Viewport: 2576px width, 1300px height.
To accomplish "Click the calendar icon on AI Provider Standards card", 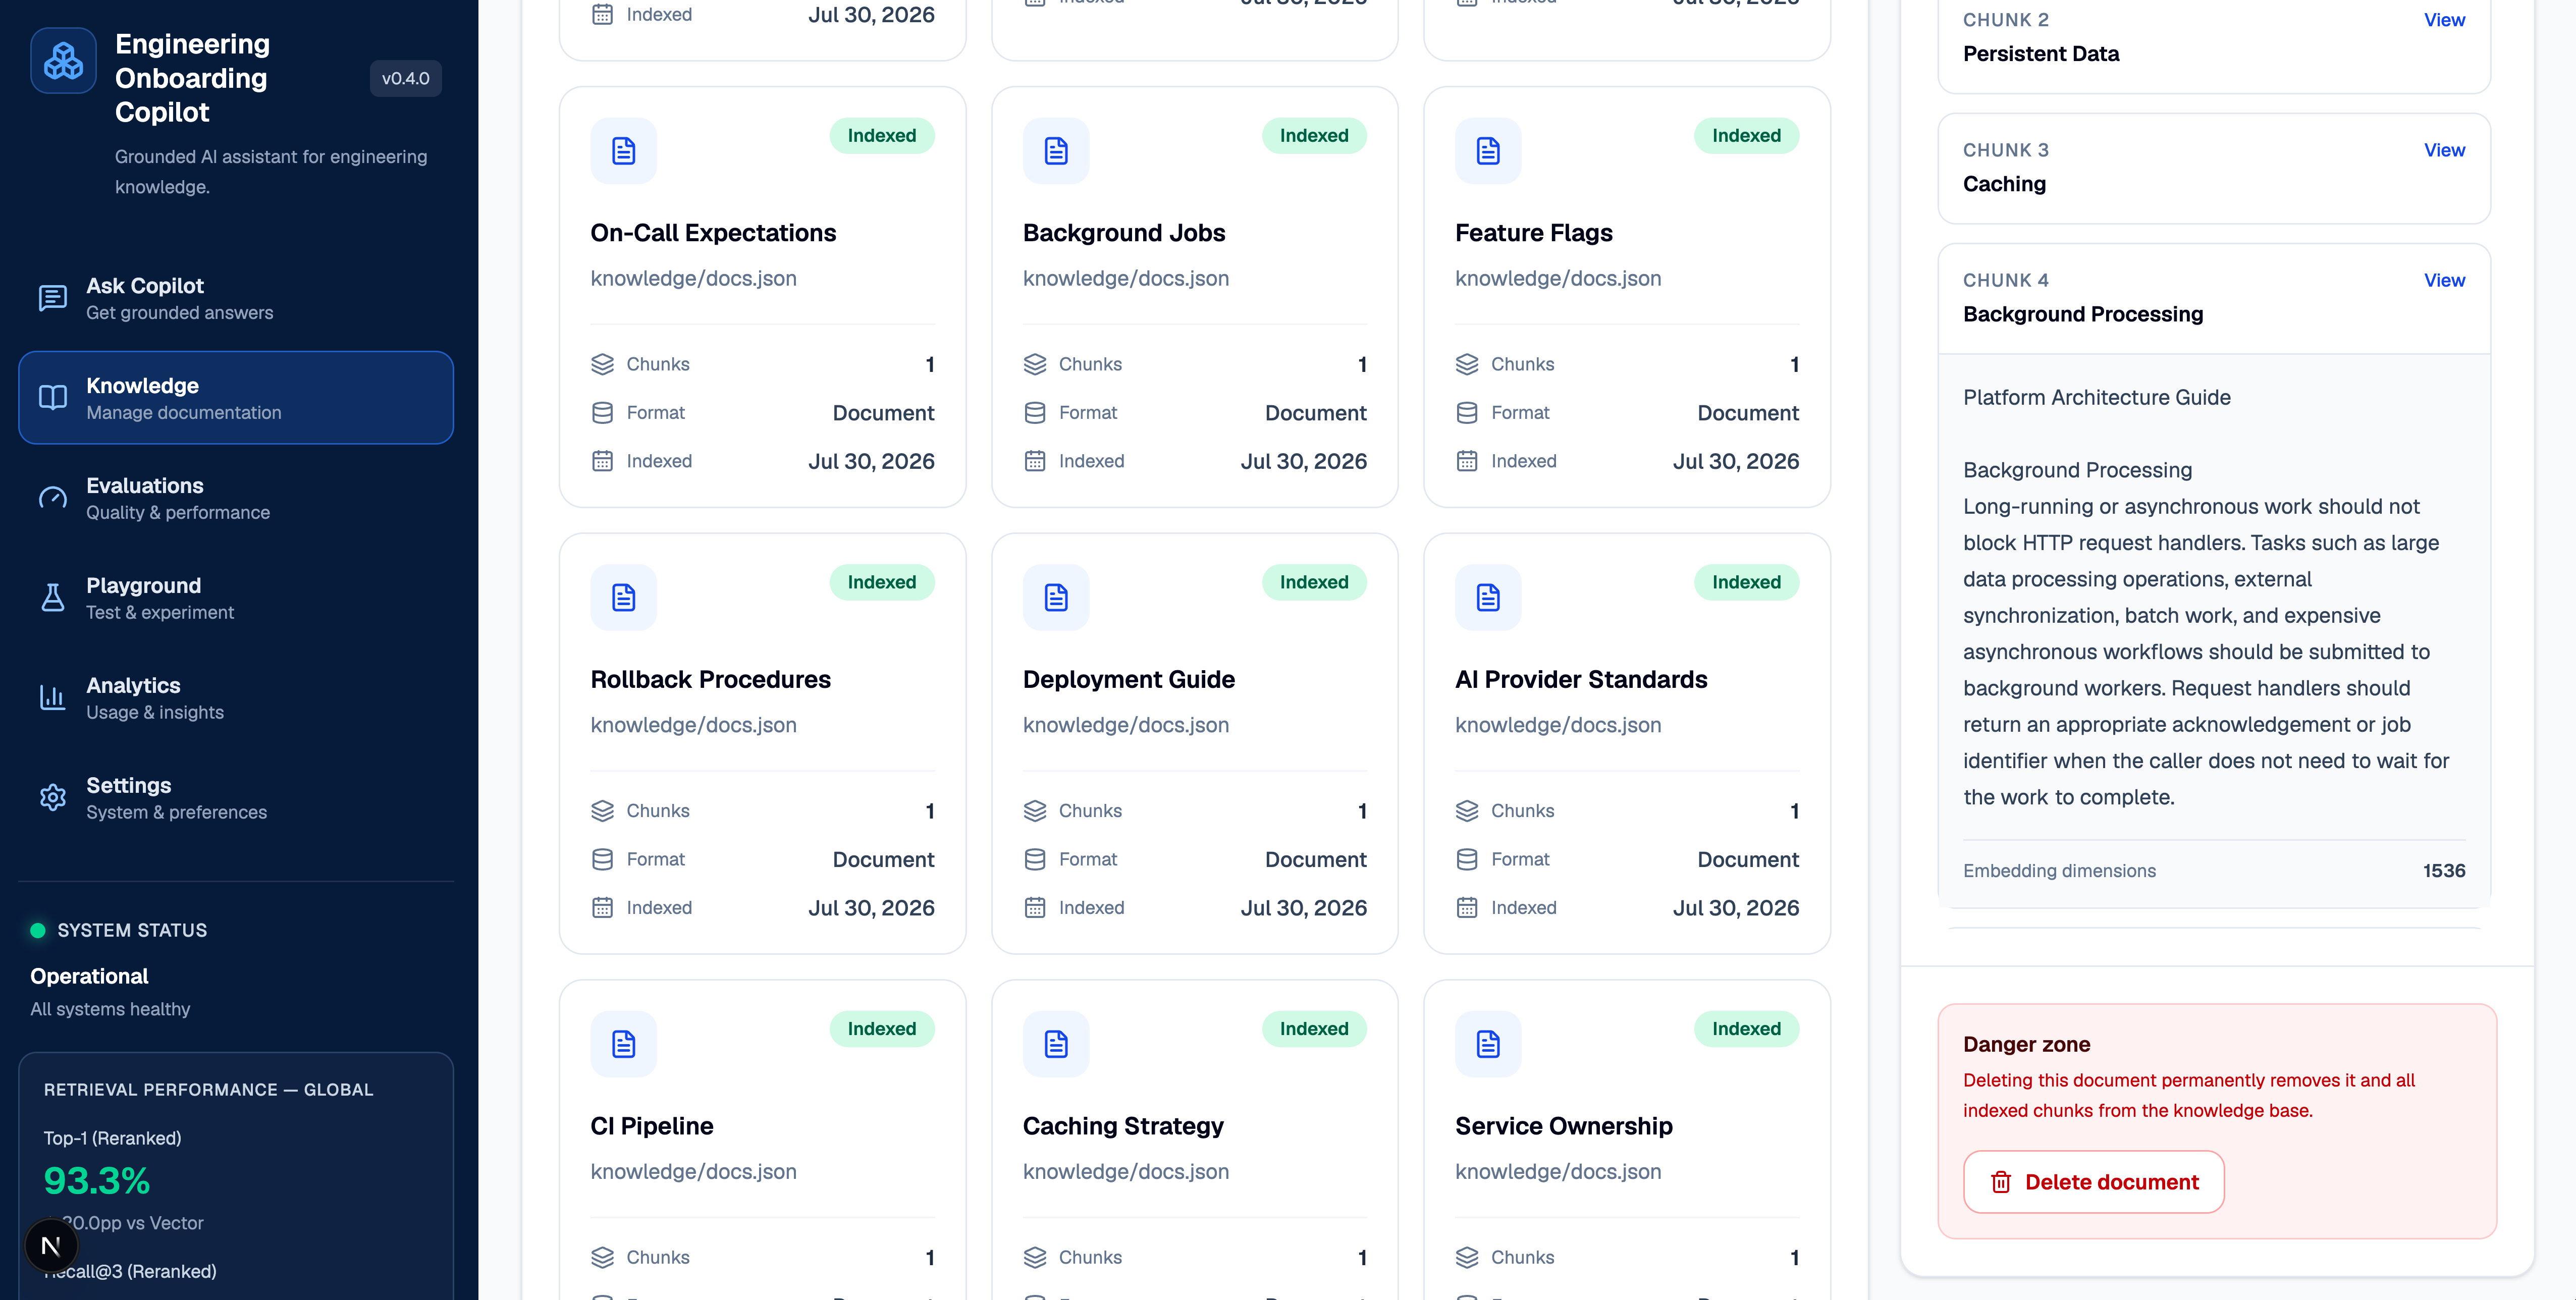I will pyautogui.click(x=1467, y=908).
